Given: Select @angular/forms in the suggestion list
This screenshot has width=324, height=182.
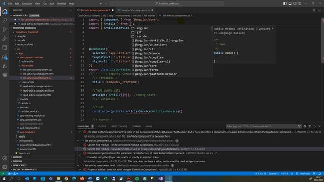Looking at the screenshot, I should click(172, 70).
